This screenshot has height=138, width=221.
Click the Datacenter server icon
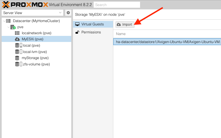[x=8, y=21]
